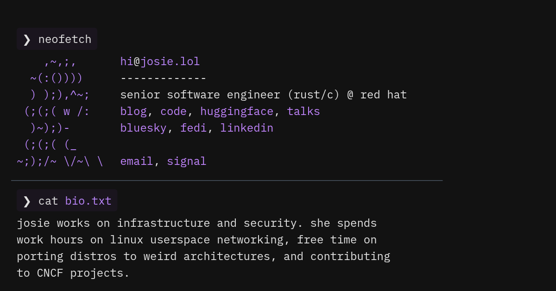Click the prompt chevron before neofetch
Viewport: 556px width, 291px height.
click(27, 40)
